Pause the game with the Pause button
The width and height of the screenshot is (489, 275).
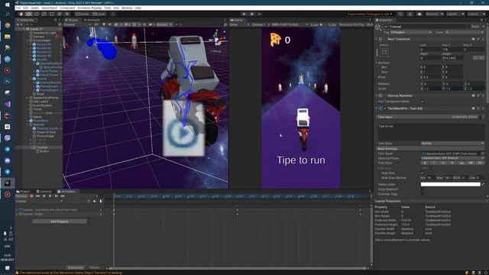pyautogui.click(x=252, y=14)
